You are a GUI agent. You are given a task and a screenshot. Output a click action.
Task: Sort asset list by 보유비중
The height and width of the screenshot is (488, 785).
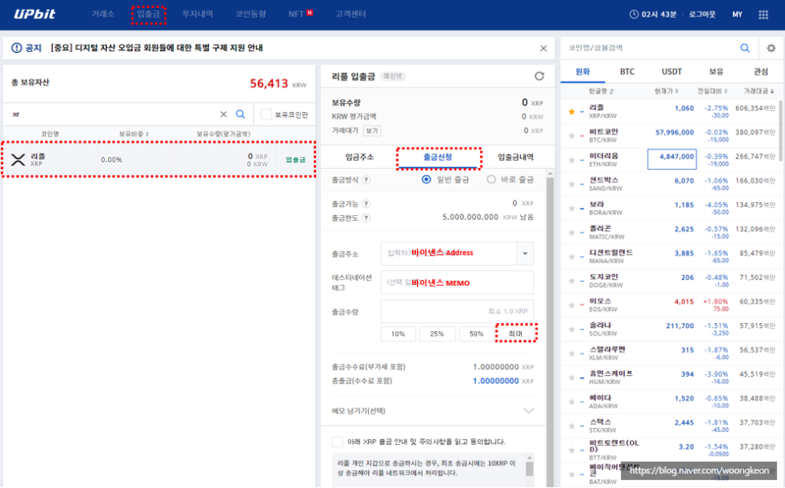click(133, 134)
